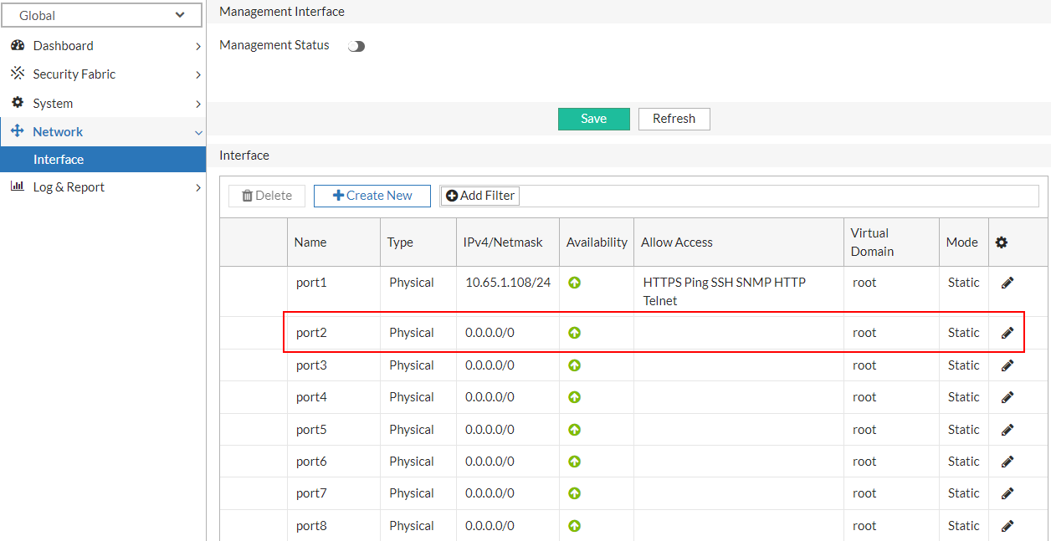The image size is (1051, 541).
Task: Enable the Management Status toggle
Action: (356, 45)
